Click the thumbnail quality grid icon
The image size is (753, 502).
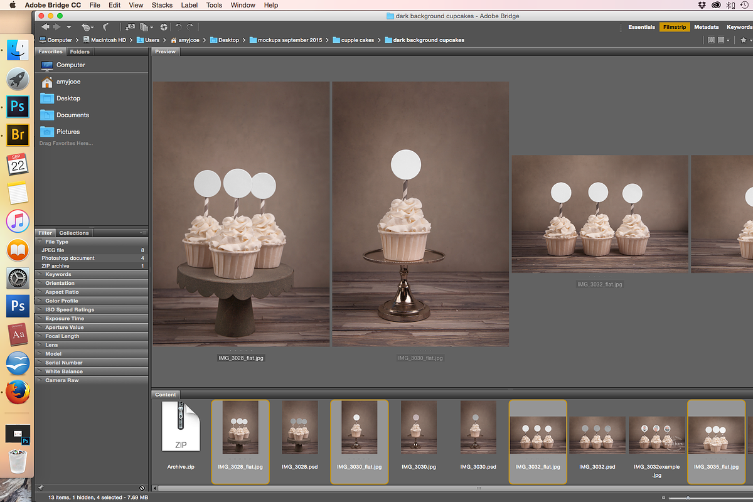point(711,40)
